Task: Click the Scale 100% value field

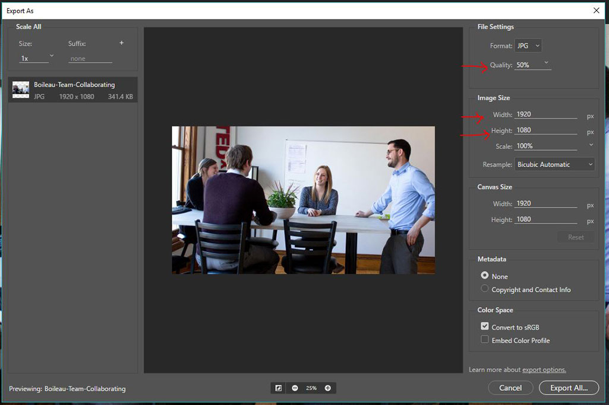Action: [x=546, y=146]
